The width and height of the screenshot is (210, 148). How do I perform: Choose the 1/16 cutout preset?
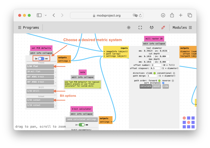40,105
